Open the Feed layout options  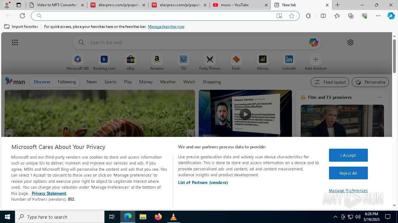point(330,82)
